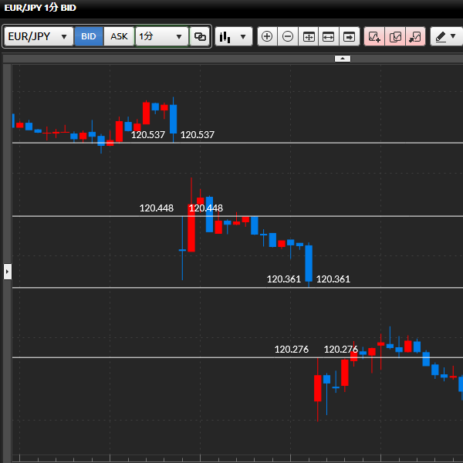
Task: Click the EUR/JPY 1分 BID title text
Action: [40, 8]
